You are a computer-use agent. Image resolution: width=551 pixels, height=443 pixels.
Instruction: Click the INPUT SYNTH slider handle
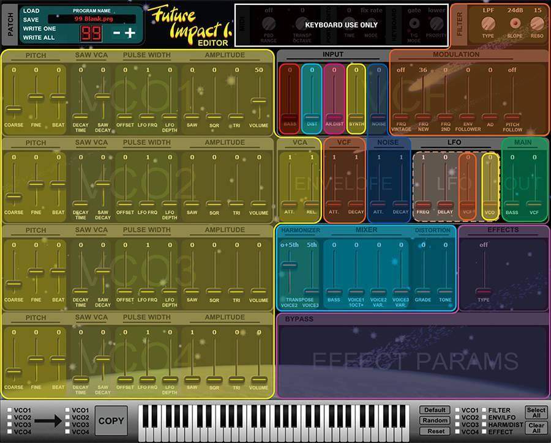click(x=356, y=117)
